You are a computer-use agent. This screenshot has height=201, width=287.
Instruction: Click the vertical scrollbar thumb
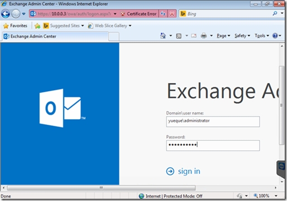tap(282, 105)
